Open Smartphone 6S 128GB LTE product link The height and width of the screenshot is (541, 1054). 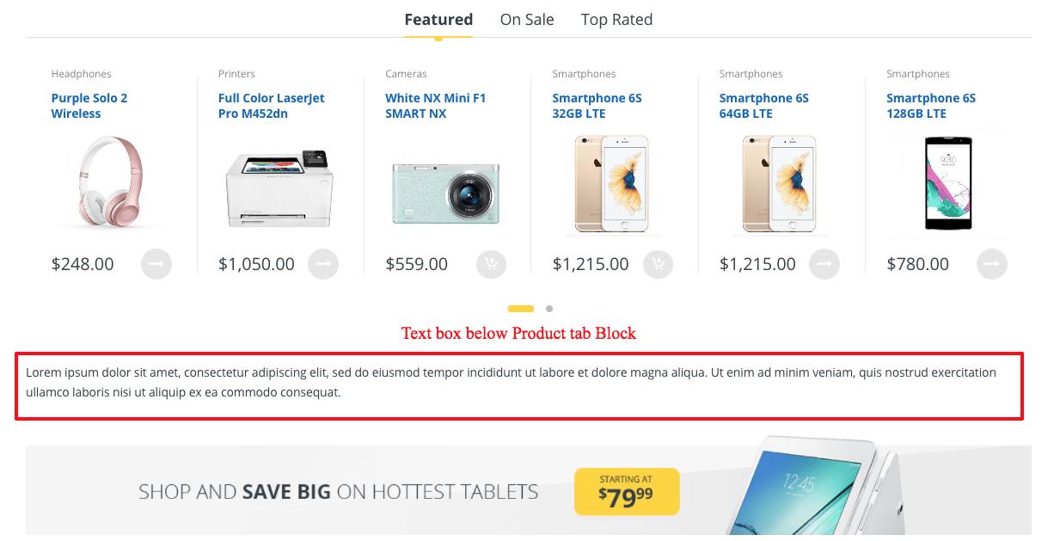click(931, 106)
